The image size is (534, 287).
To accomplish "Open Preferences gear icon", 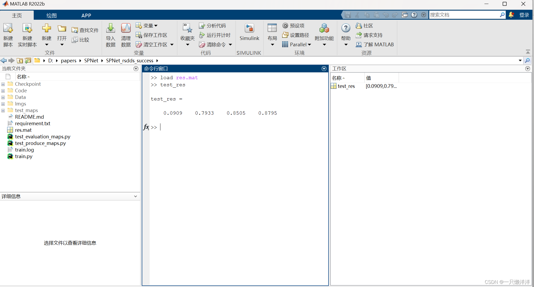I will click(285, 26).
